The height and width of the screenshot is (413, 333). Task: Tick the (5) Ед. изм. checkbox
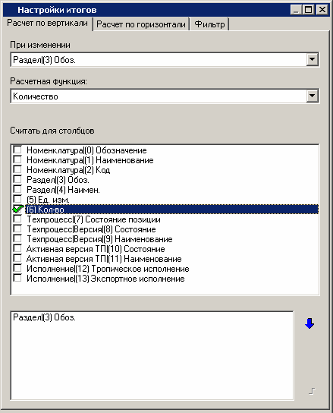(x=17, y=200)
